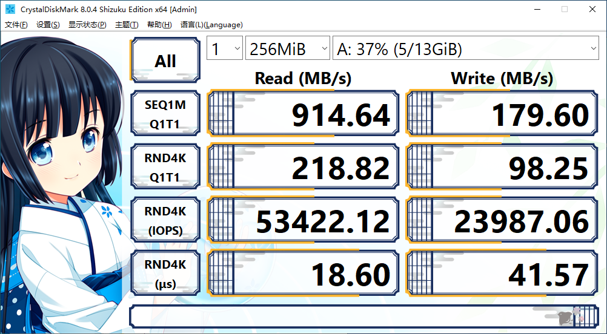
Task: Click the RND4K (IOPS) button
Action: [165, 220]
